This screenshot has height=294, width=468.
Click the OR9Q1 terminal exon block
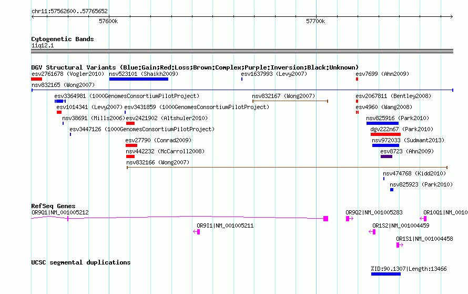click(x=326, y=219)
